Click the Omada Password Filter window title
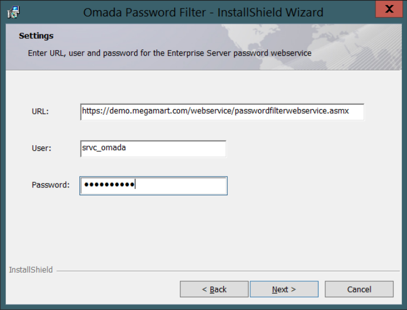This screenshot has height=310, width=407. click(x=203, y=12)
